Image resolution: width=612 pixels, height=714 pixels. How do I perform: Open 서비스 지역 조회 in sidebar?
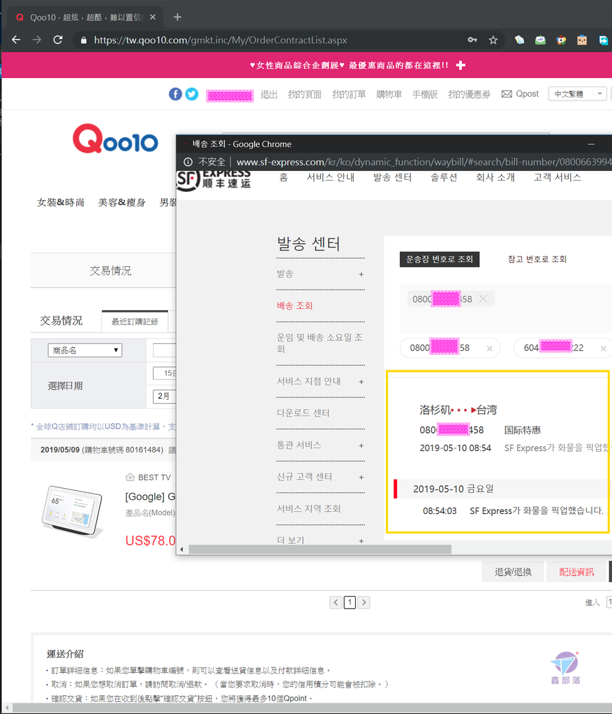point(308,508)
